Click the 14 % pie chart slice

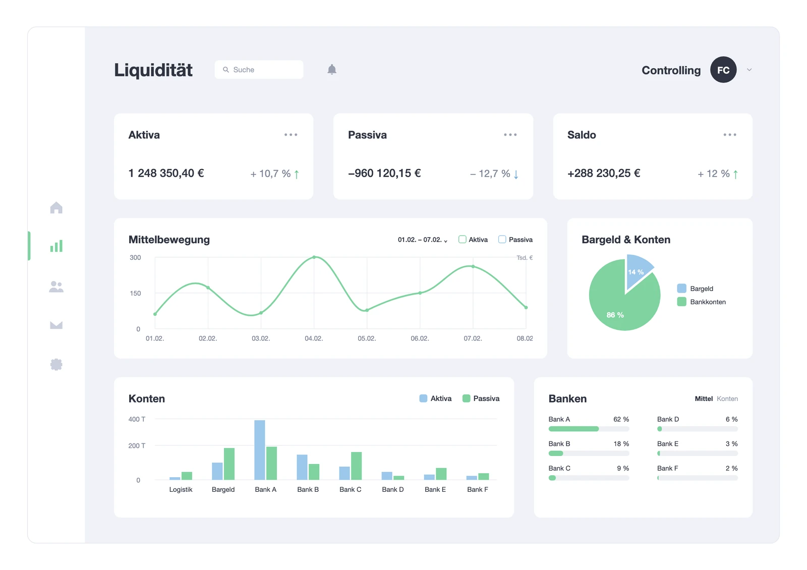(x=637, y=269)
